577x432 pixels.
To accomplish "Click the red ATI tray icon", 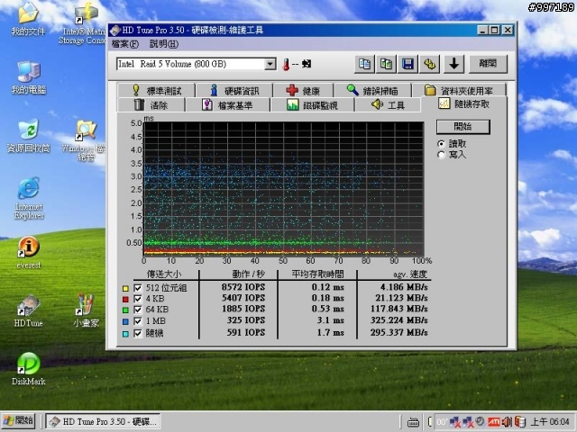I will pyautogui.click(x=494, y=421).
